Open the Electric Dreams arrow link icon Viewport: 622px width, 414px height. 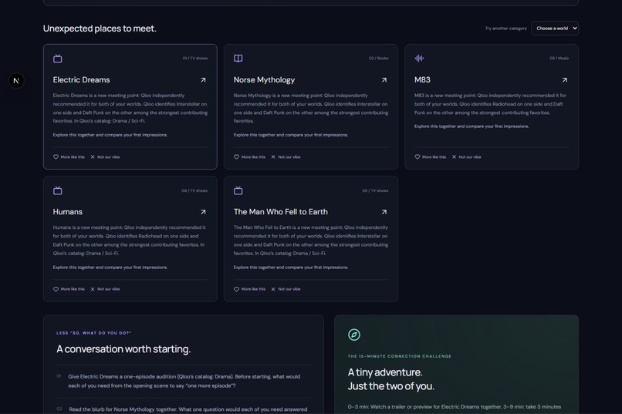pyautogui.click(x=203, y=80)
